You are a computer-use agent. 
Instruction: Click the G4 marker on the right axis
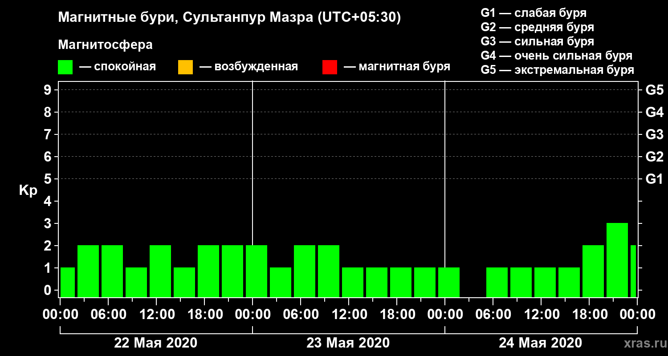click(x=655, y=112)
